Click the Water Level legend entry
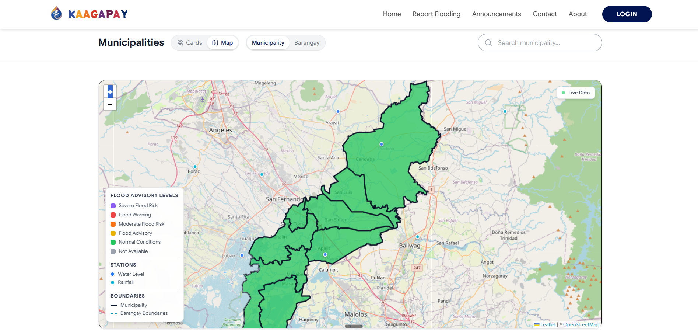The image size is (698, 334). pos(127,274)
